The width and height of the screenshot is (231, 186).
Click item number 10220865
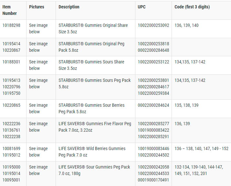(x=11, y=105)
